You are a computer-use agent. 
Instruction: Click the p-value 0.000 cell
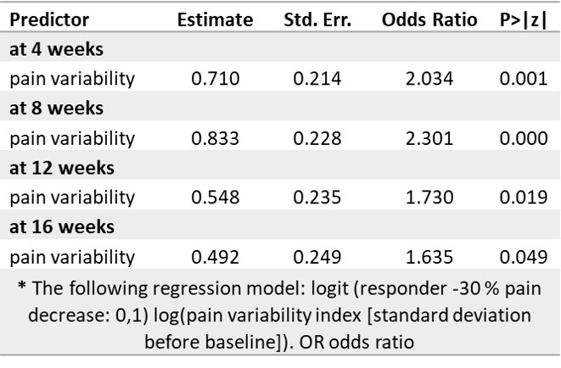pyautogui.click(x=524, y=138)
